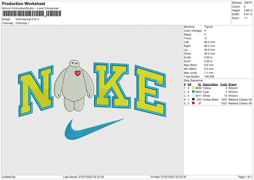Screen dimensions: 254x180
Task: Click the 'Stop Sequence:' heading
Action: click(193, 80)
